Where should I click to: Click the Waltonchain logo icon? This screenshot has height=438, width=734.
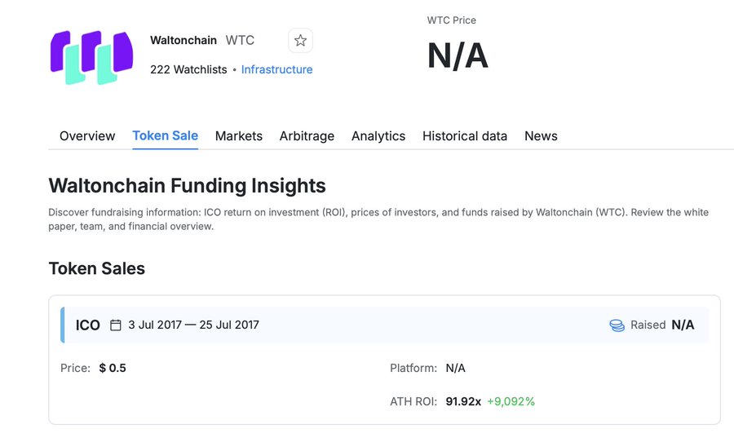(91, 58)
